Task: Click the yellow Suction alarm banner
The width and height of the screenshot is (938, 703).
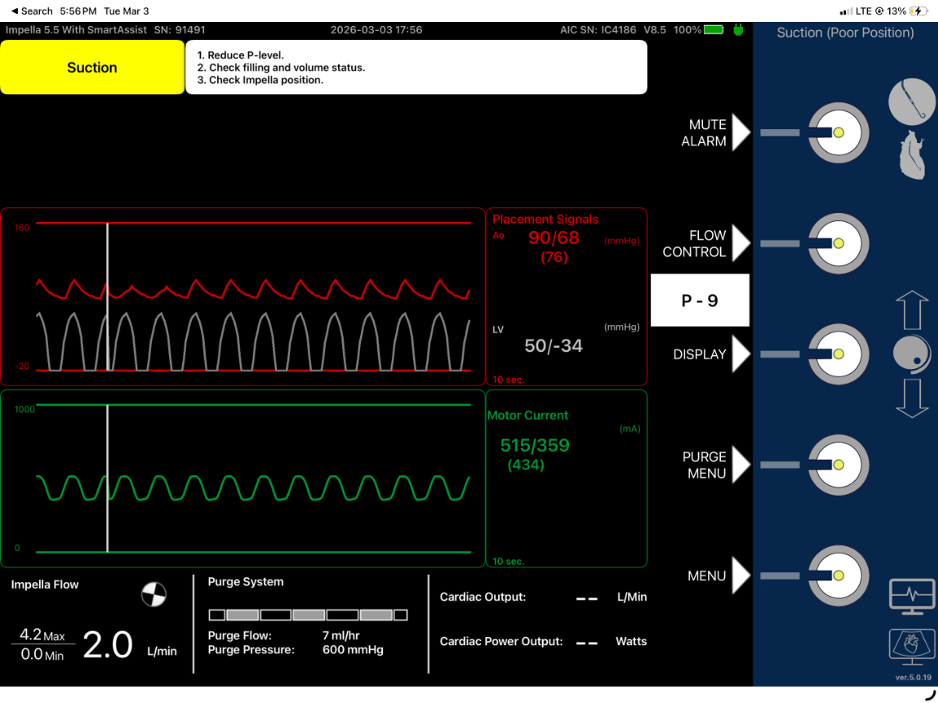Action: click(x=92, y=67)
